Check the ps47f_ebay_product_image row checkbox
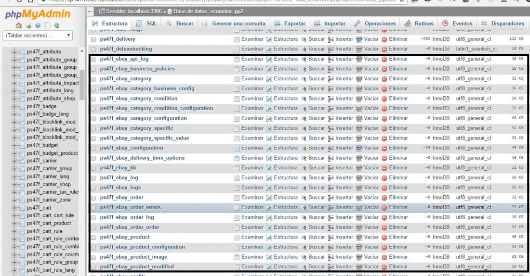 point(93,257)
